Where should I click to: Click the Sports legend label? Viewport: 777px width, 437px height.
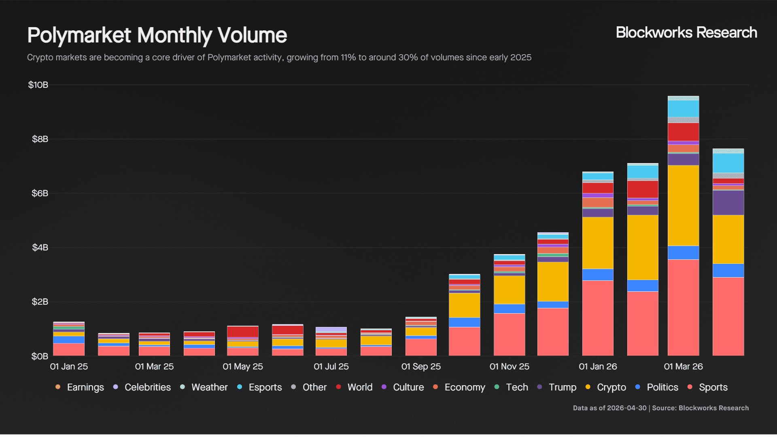(713, 387)
